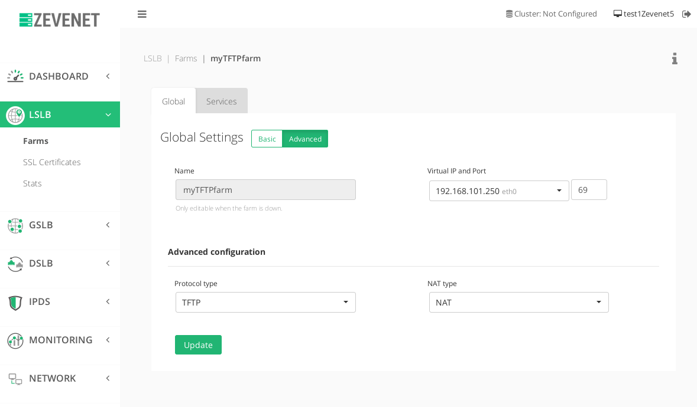Open the Virtual IP address dropdown
The height and width of the screenshot is (407, 697).
[x=498, y=191]
